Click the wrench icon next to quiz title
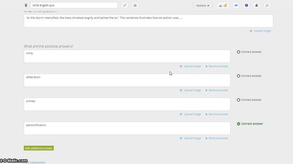293x164 pixels. (125, 5)
